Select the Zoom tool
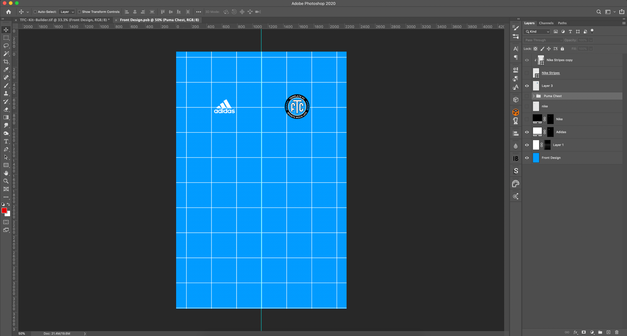Viewport: 627px width, 336px height. (x=6, y=181)
